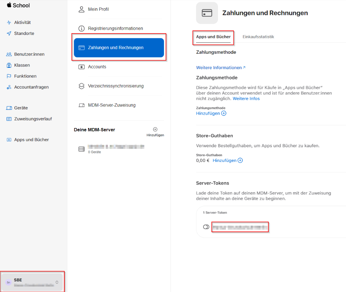Click the MDM server icon with 0 Geräte

pyautogui.click(x=81, y=149)
